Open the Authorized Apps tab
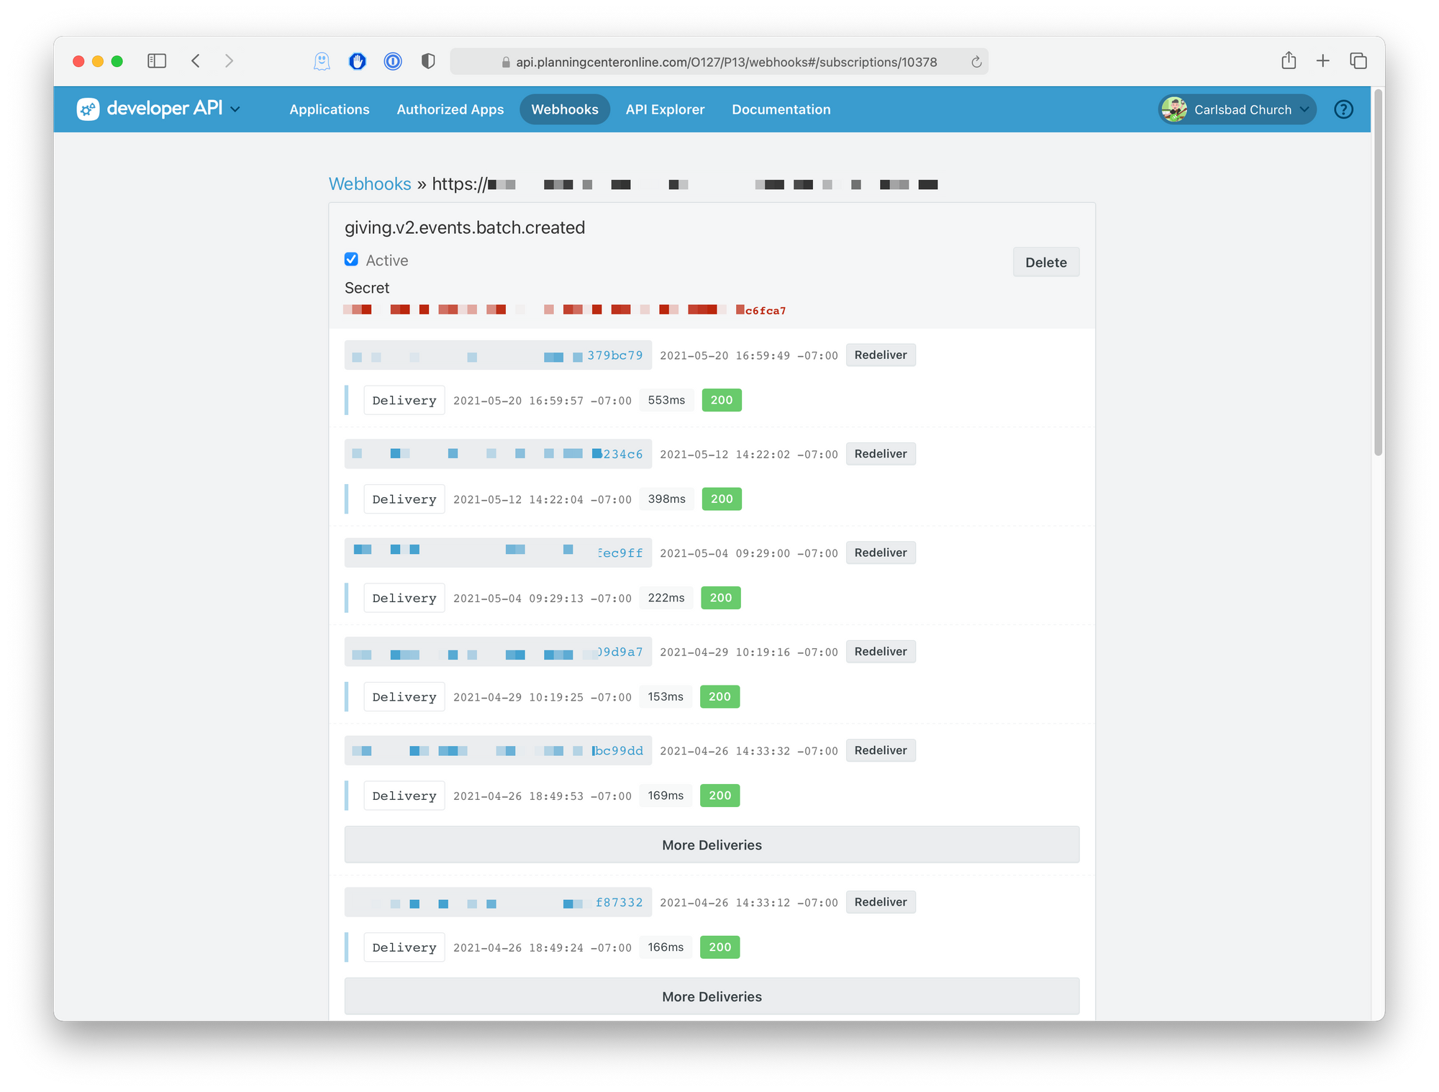Screen dimensions: 1439x1092 (x=450, y=109)
